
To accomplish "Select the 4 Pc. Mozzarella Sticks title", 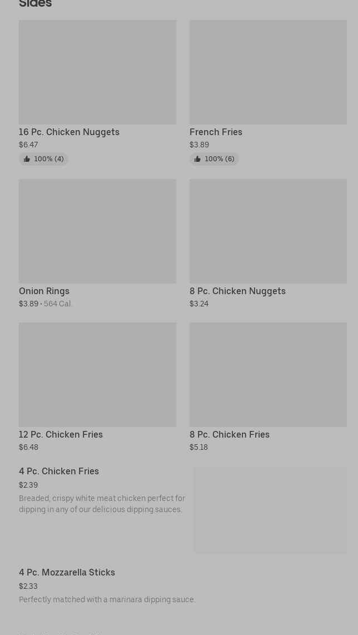I will pos(67,572).
